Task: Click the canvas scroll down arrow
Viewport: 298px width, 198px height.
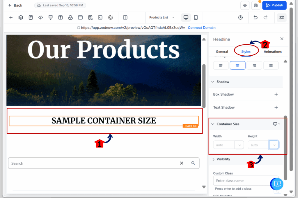Action: coord(204,187)
